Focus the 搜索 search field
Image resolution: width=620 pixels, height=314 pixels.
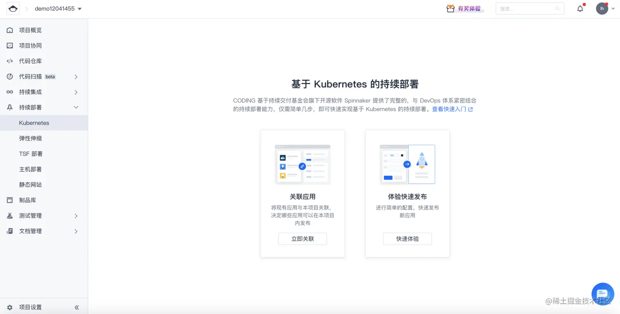click(x=530, y=9)
